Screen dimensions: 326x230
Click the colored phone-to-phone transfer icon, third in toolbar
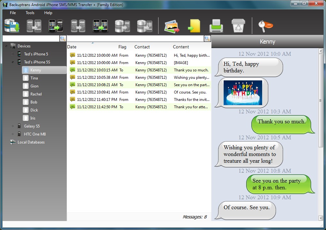click(x=56, y=26)
